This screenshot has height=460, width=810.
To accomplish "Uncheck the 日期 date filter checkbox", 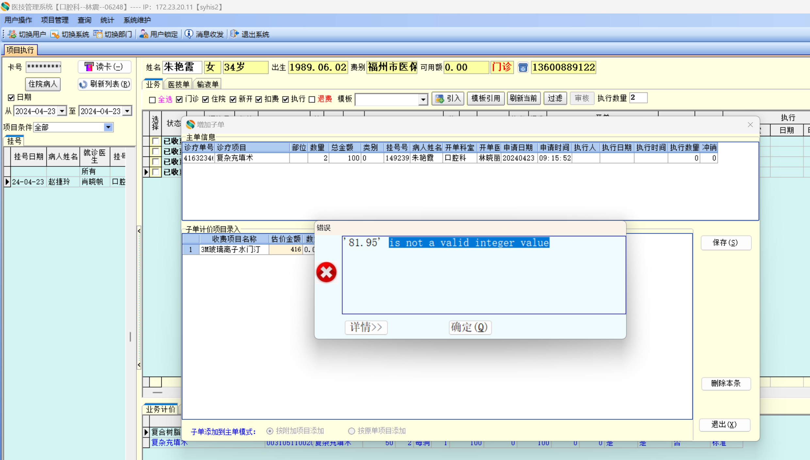I will pyautogui.click(x=11, y=97).
